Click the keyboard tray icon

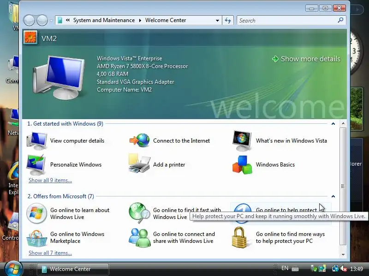[x=295, y=269]
